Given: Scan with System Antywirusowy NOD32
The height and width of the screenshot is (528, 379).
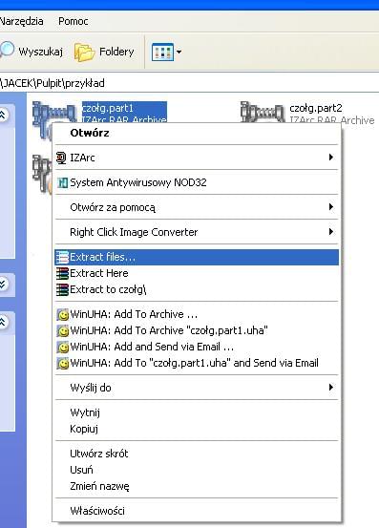Looking at the screenshot, I should tap(197, 182).
